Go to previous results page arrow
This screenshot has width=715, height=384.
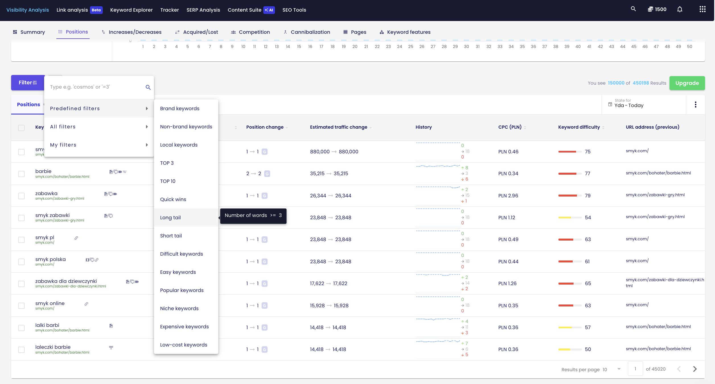click(679, 369)
